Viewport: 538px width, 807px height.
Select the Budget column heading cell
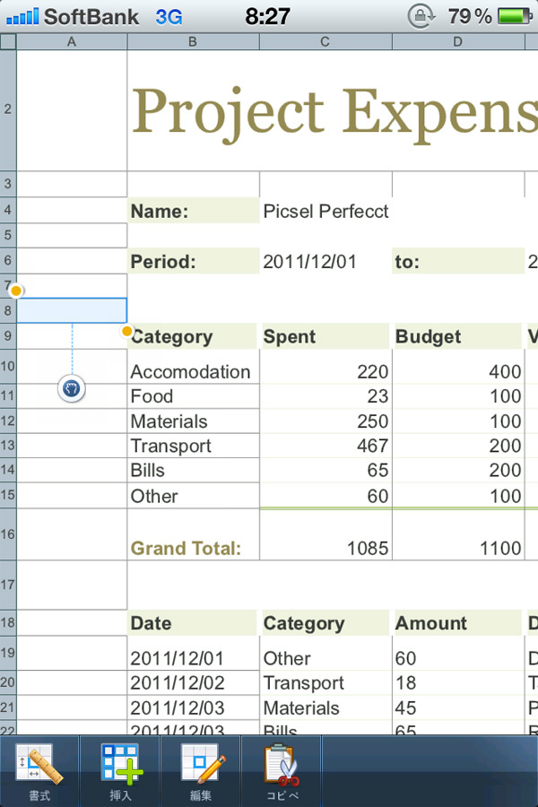(458, 337)
